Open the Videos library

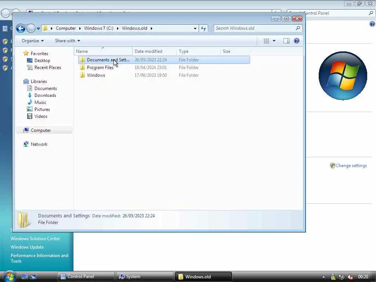pos(41,116)
